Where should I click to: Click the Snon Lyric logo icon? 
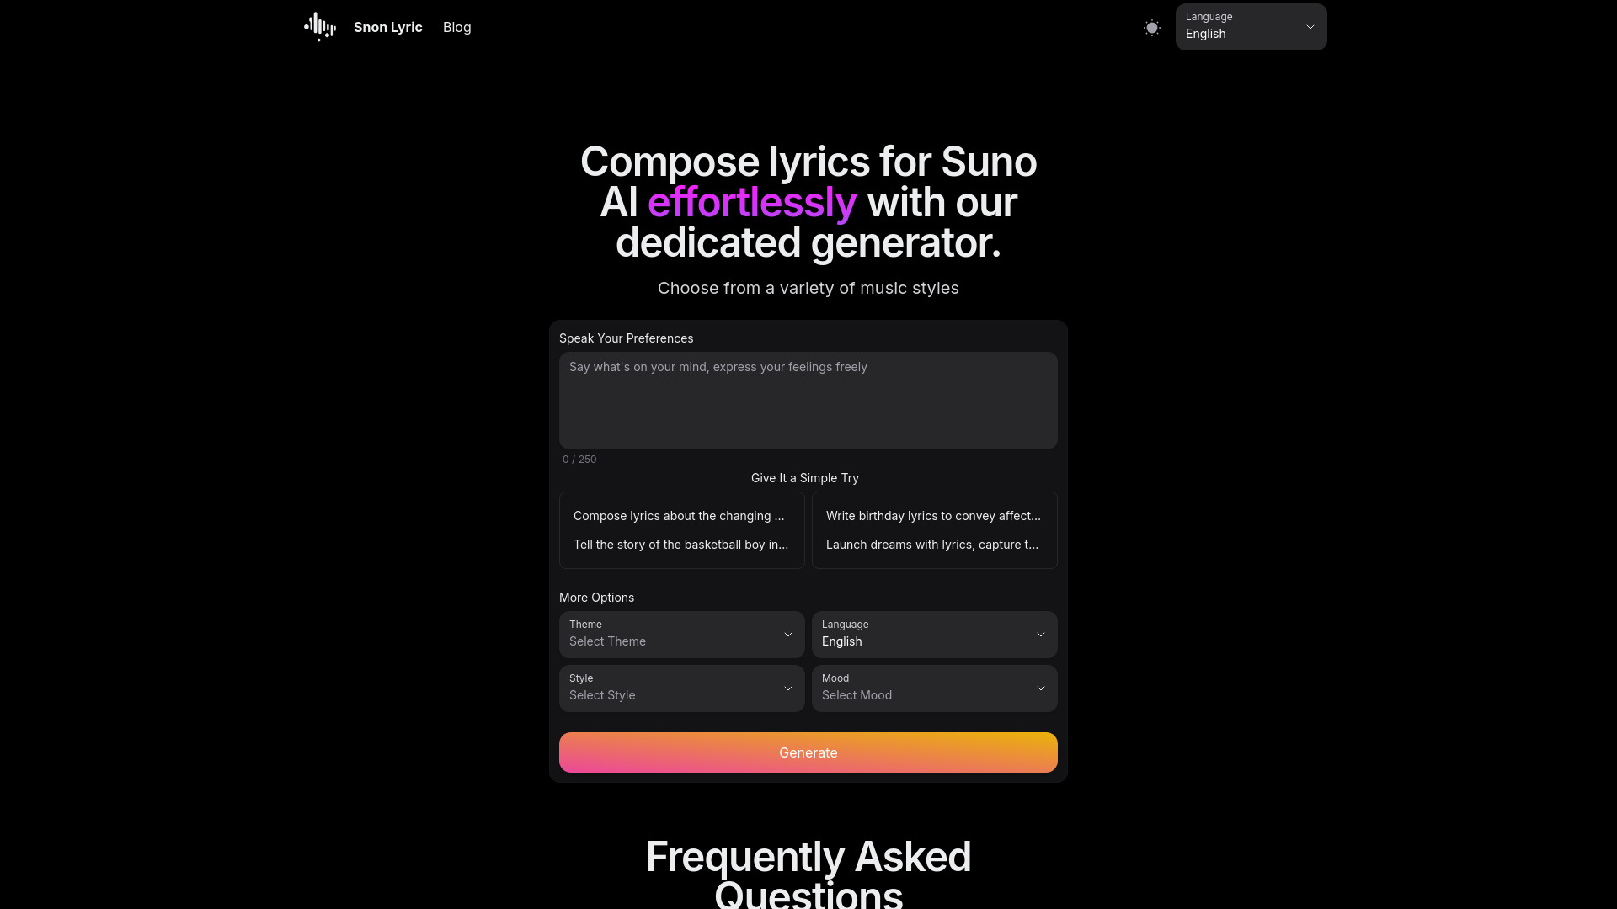(318, 27)
